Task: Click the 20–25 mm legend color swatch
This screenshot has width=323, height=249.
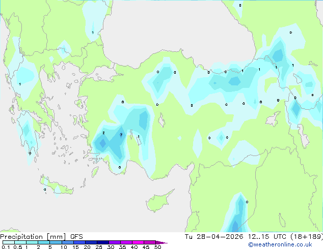Action: (91, 242)
